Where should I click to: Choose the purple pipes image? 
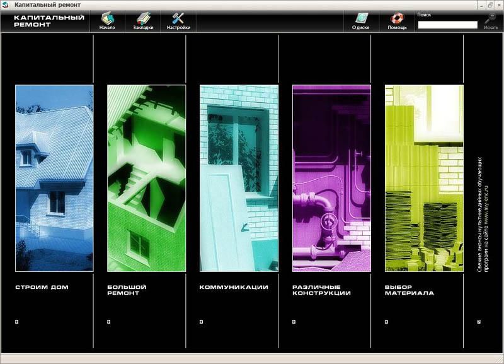click(x=331, y=178)
